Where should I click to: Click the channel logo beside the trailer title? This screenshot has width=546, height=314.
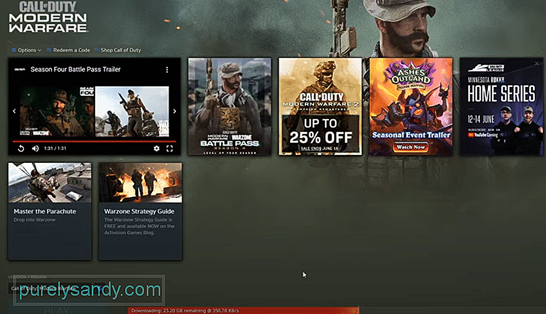pos(20,70)
